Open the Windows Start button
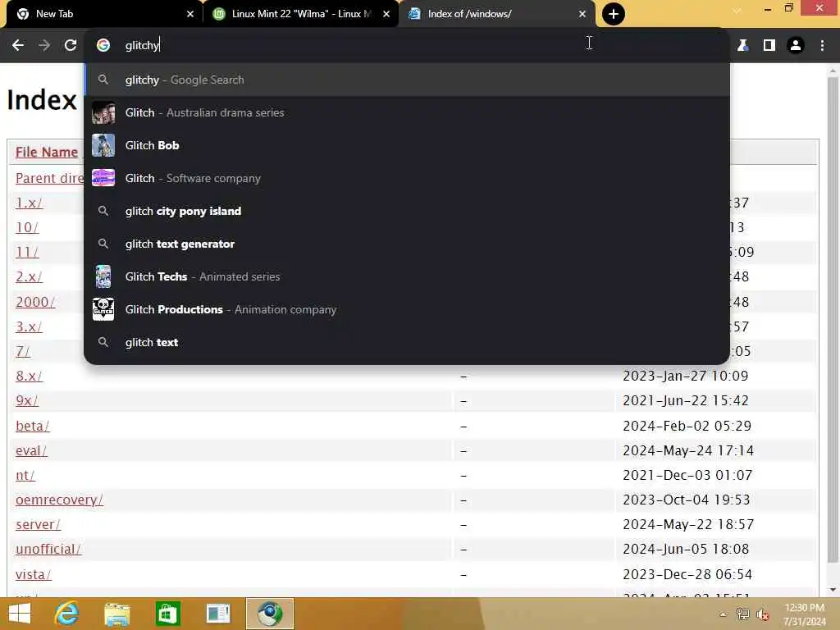 (x=20, y=614)
